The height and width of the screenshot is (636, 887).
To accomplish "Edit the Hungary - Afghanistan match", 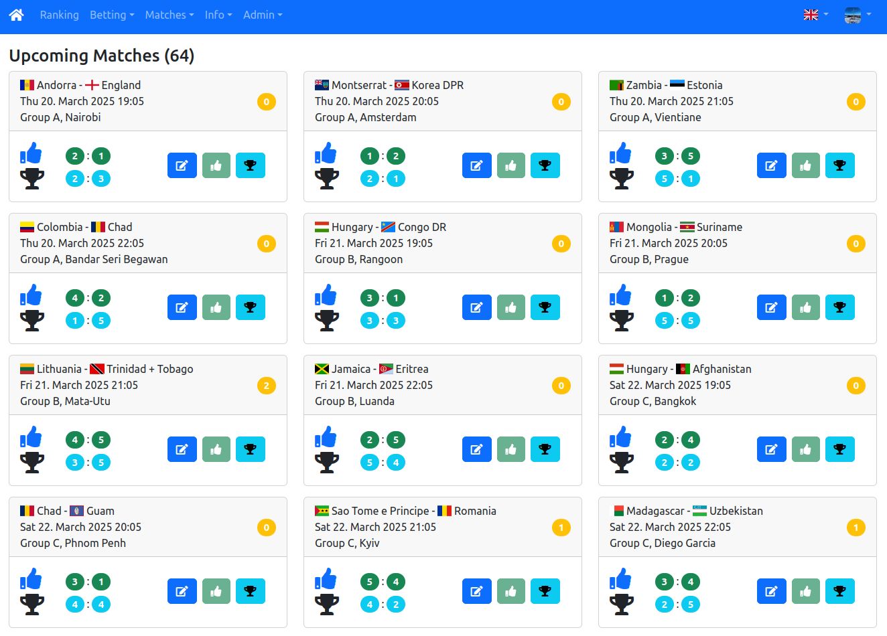I will click(772, 449).
